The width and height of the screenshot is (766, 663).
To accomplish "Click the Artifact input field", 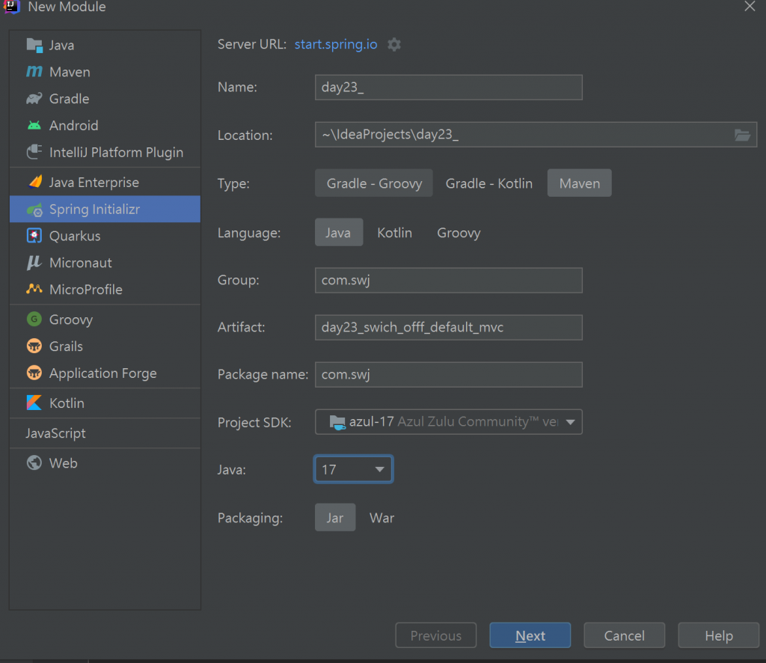I will 449,327.
